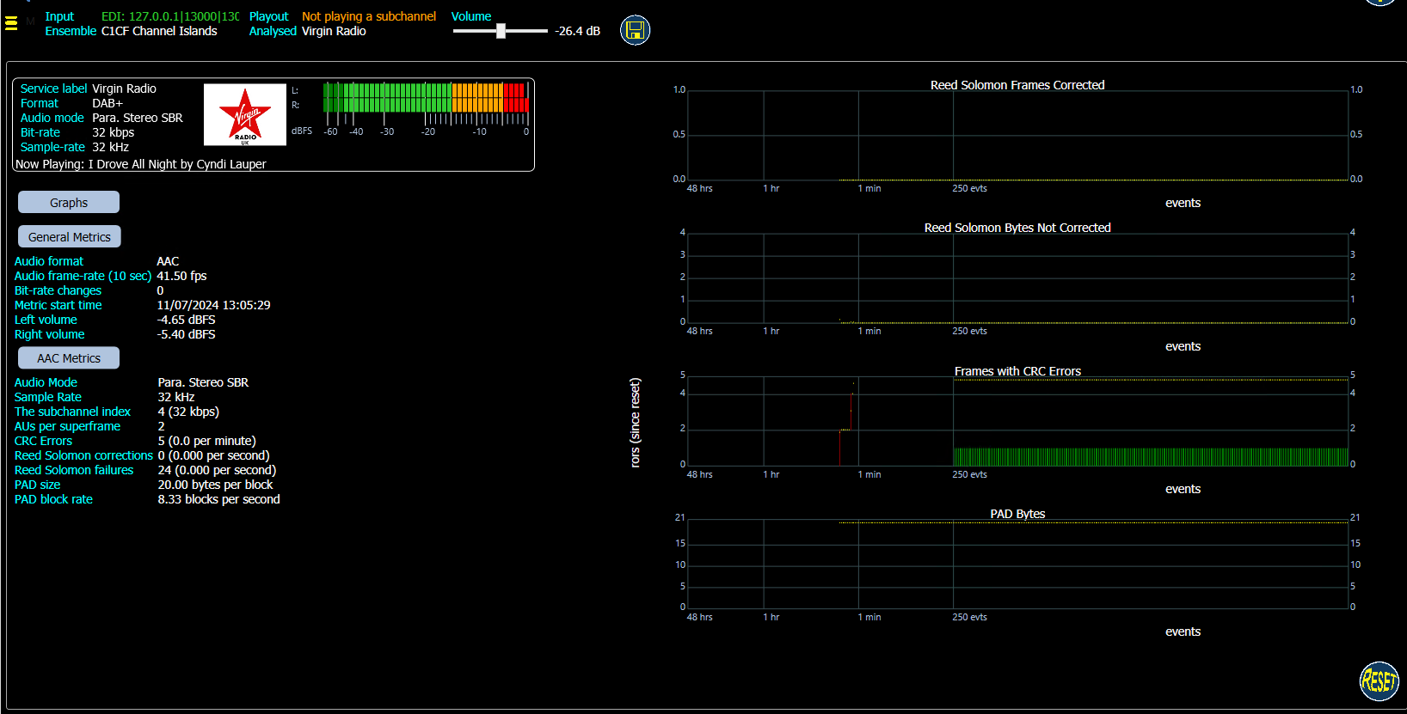The image size is (1407, 714).
Task: Open the Graphs section button
Action: pyautogui.click(x=69, y=202)
